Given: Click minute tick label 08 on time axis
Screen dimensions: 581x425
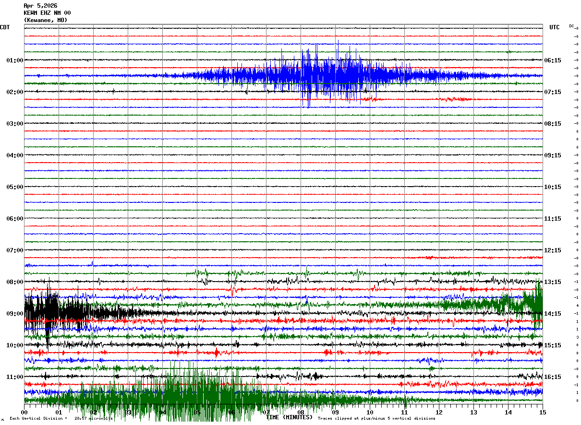Looking at the screenshot, I should point(301,412).
